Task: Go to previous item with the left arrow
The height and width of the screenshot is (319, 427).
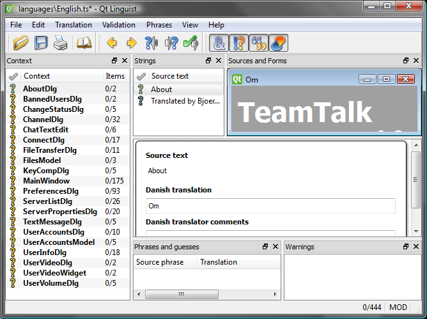Action: (x=112, y=43)
